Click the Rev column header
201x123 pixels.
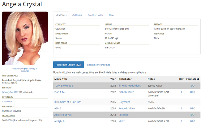(181, 79)
